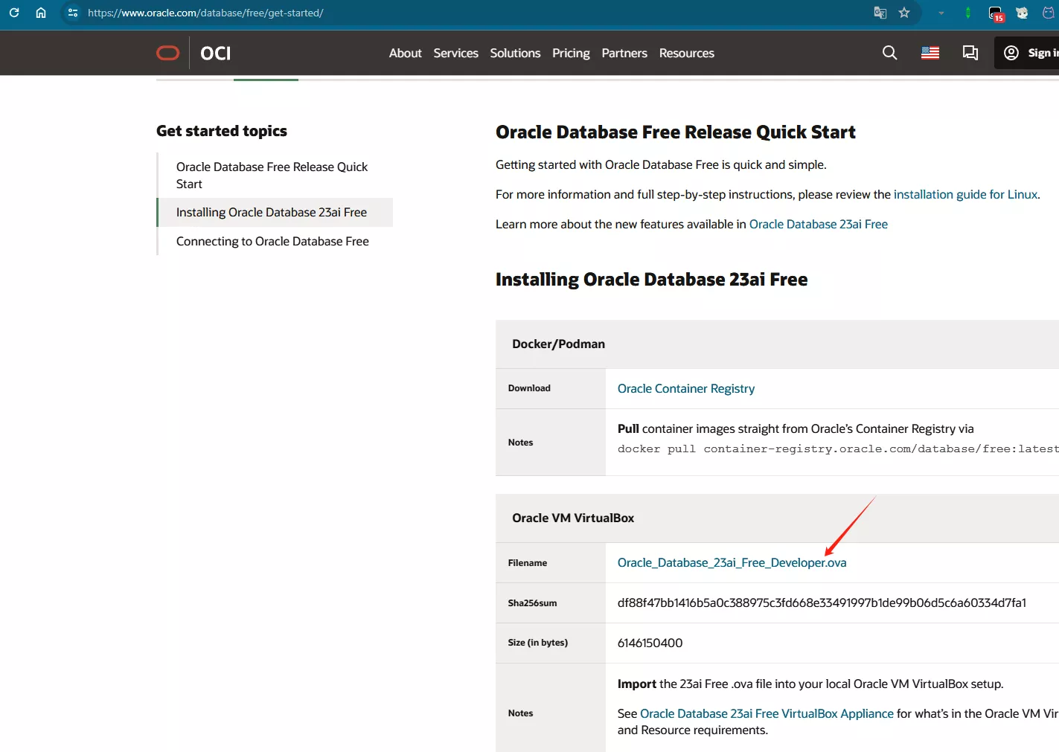Open site information icon in address bar
Image resolution: width=1059 pixels, height=752 pixels.
coord(73,13)
